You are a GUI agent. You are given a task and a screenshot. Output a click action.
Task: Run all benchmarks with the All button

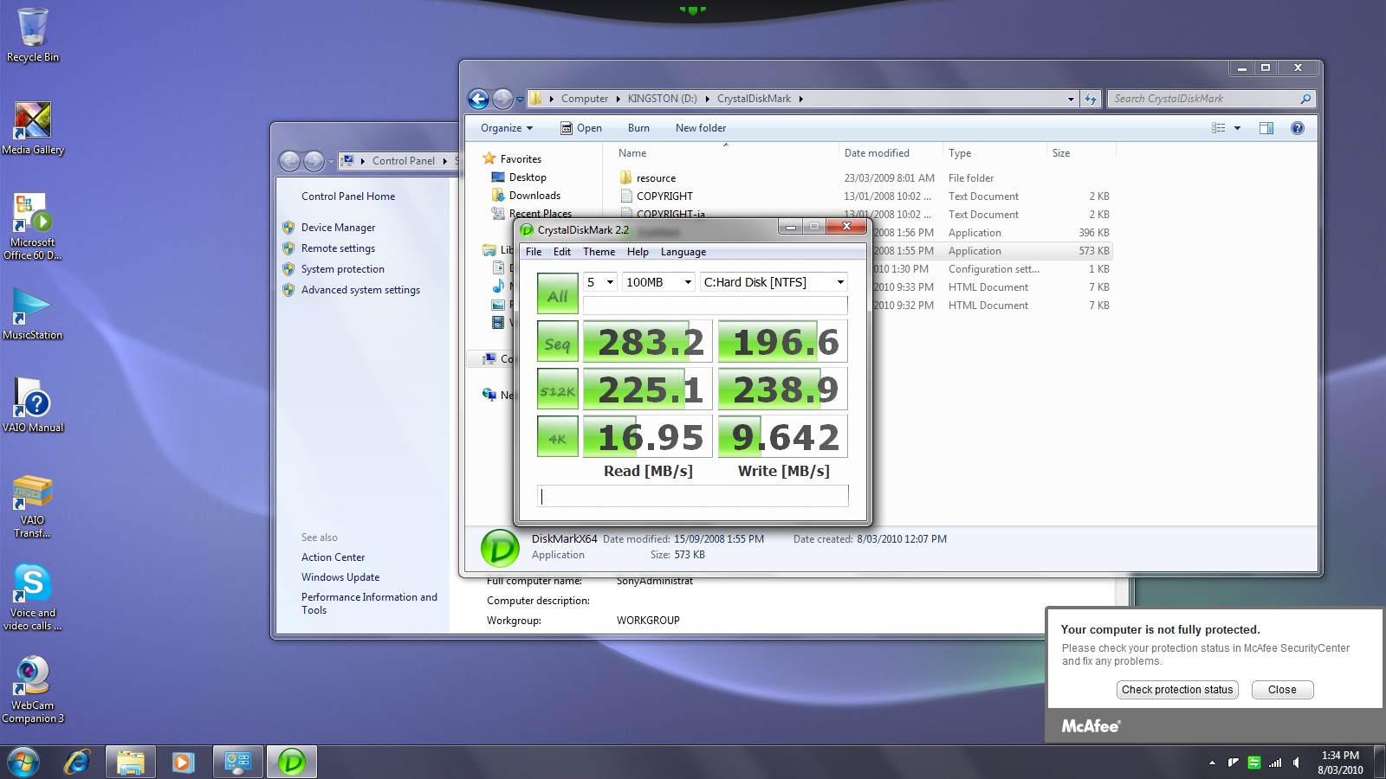557,293
